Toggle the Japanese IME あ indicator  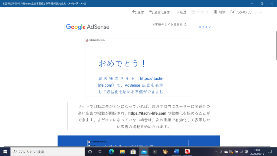247,152
